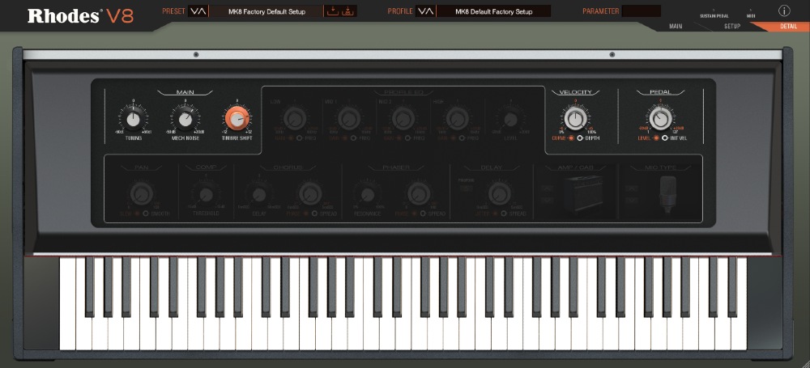
Task: Click the Rhodes V8 logo
Action: (80, 16)
